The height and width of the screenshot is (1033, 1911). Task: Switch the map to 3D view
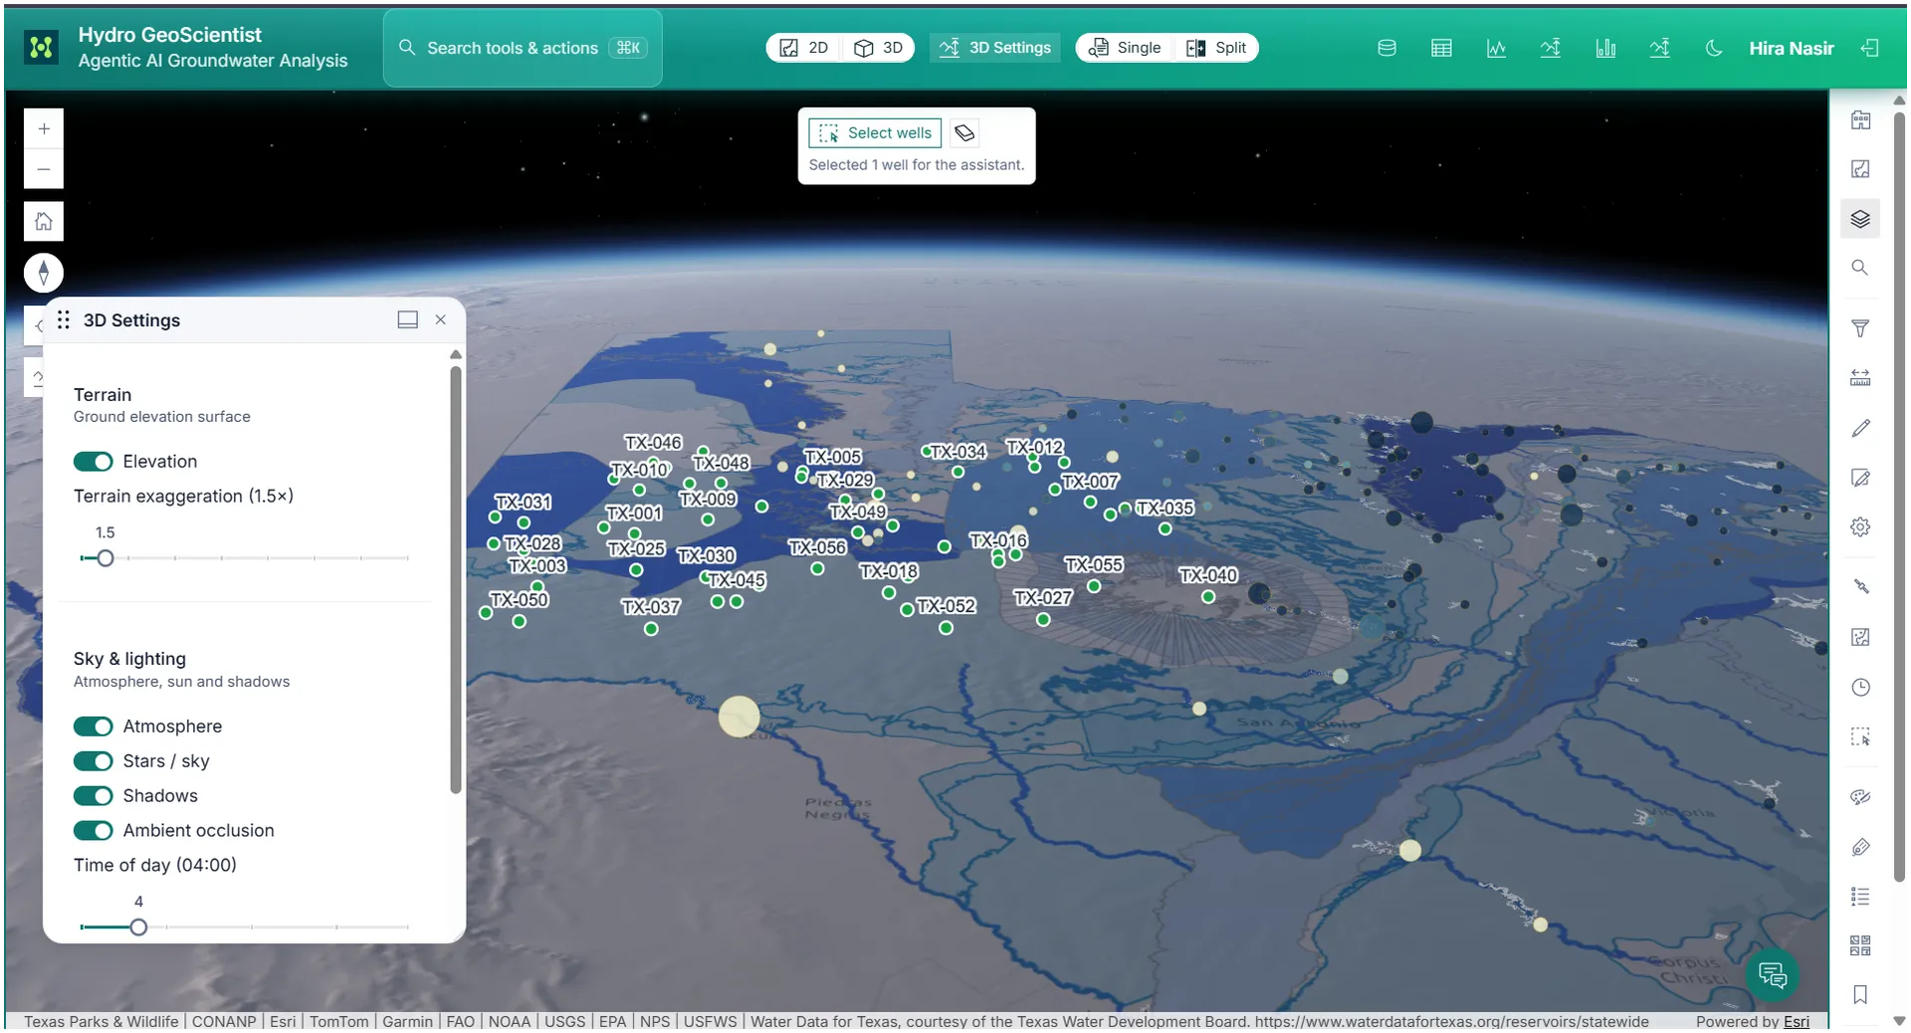click(x=879, y=48)
